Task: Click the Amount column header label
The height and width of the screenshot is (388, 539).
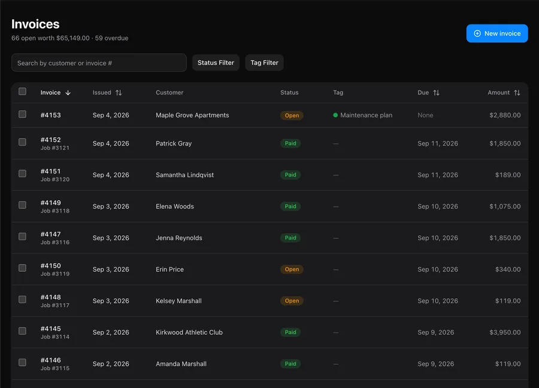Action: point(498,93)
